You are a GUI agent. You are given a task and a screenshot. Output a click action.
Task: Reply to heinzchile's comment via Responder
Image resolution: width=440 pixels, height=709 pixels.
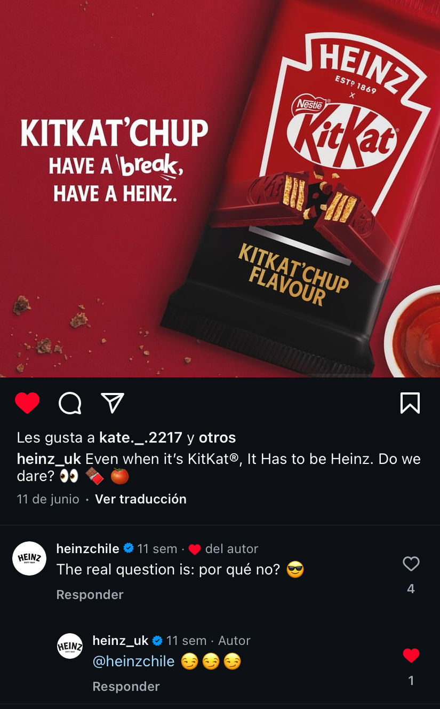point(90,595)
